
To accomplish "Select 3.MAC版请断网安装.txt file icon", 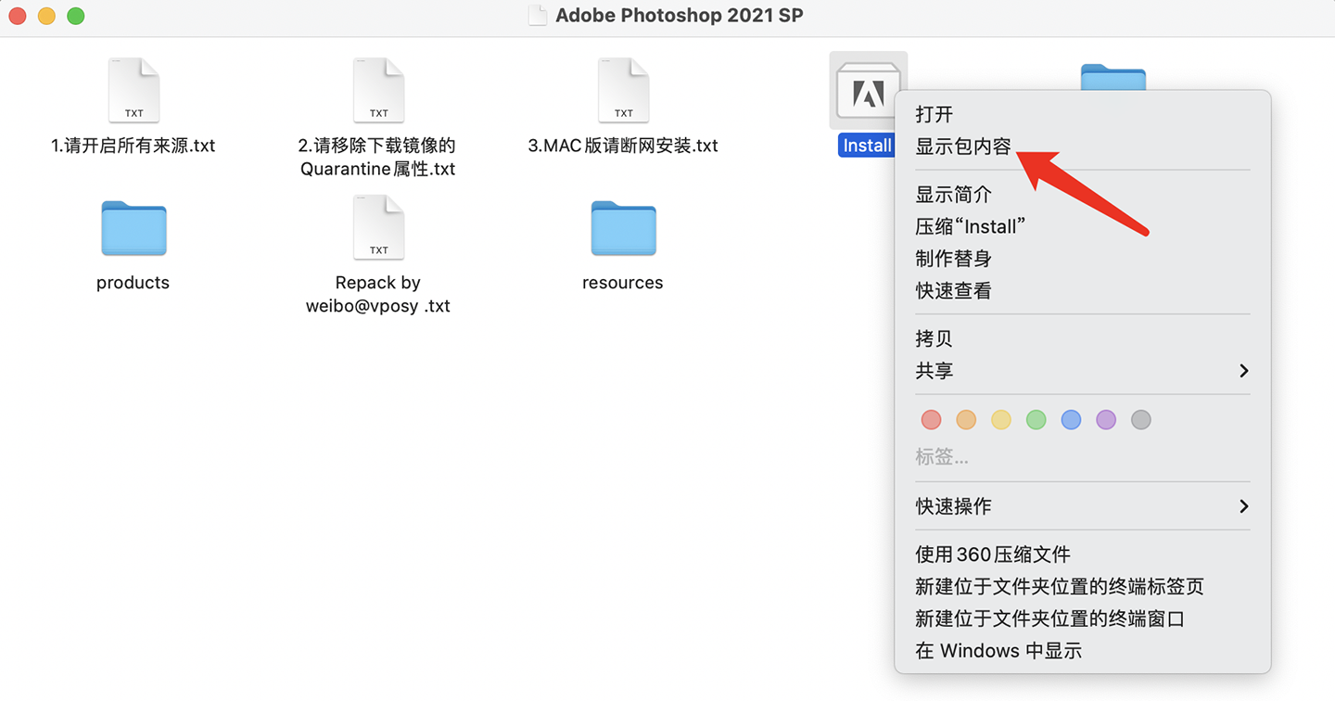I will pos(623,91).
